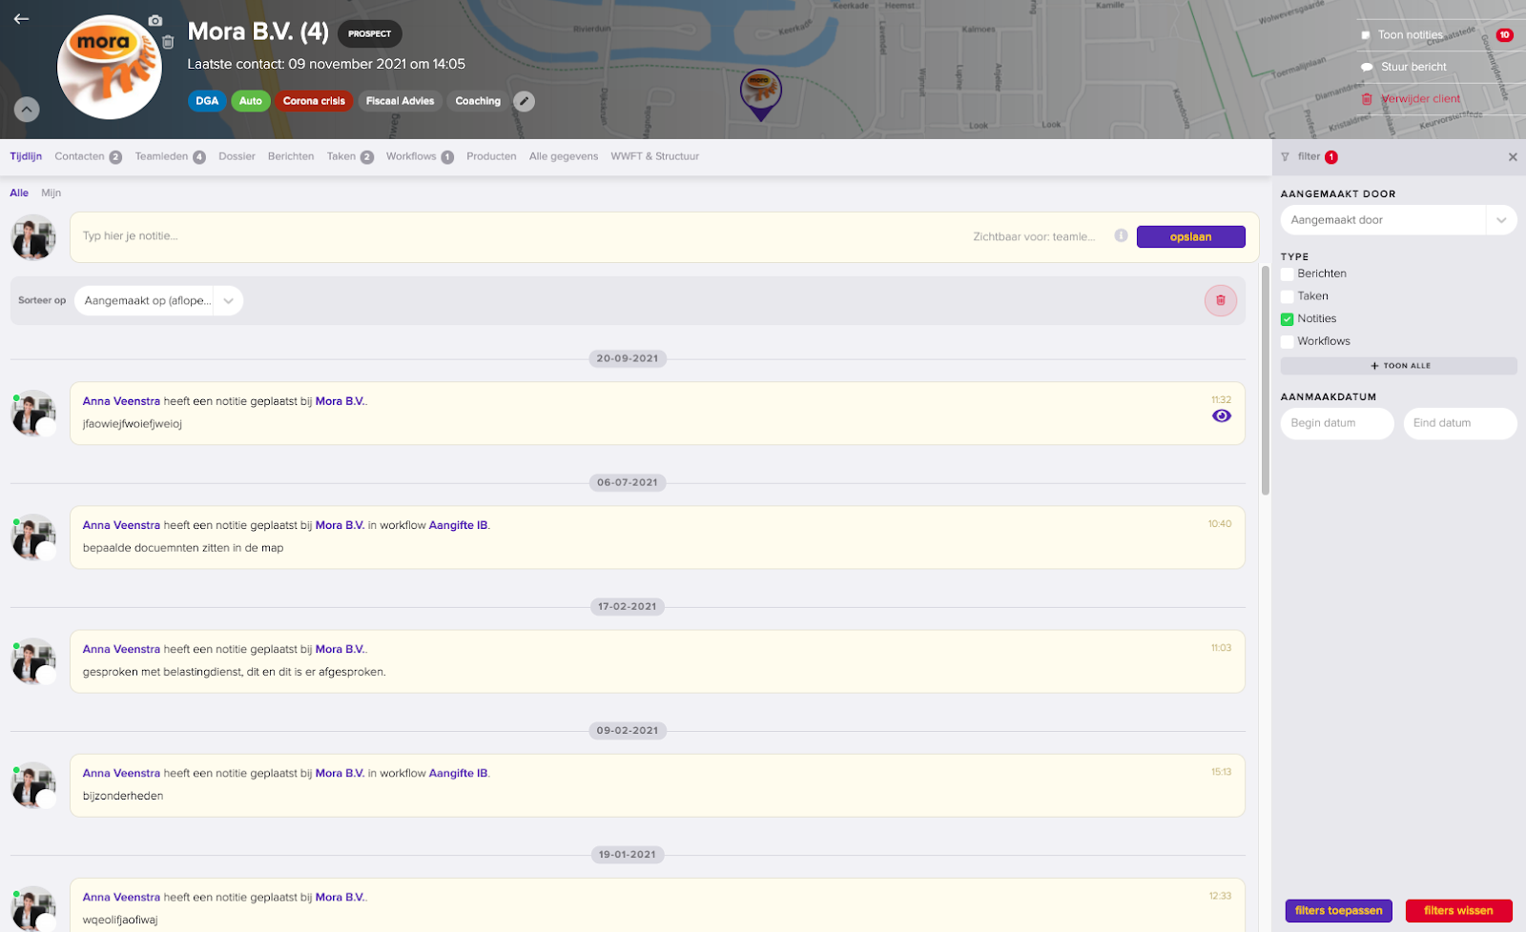Click the camera icon beside the logo
1526x932 pixels.
click(x=155, y=21)
